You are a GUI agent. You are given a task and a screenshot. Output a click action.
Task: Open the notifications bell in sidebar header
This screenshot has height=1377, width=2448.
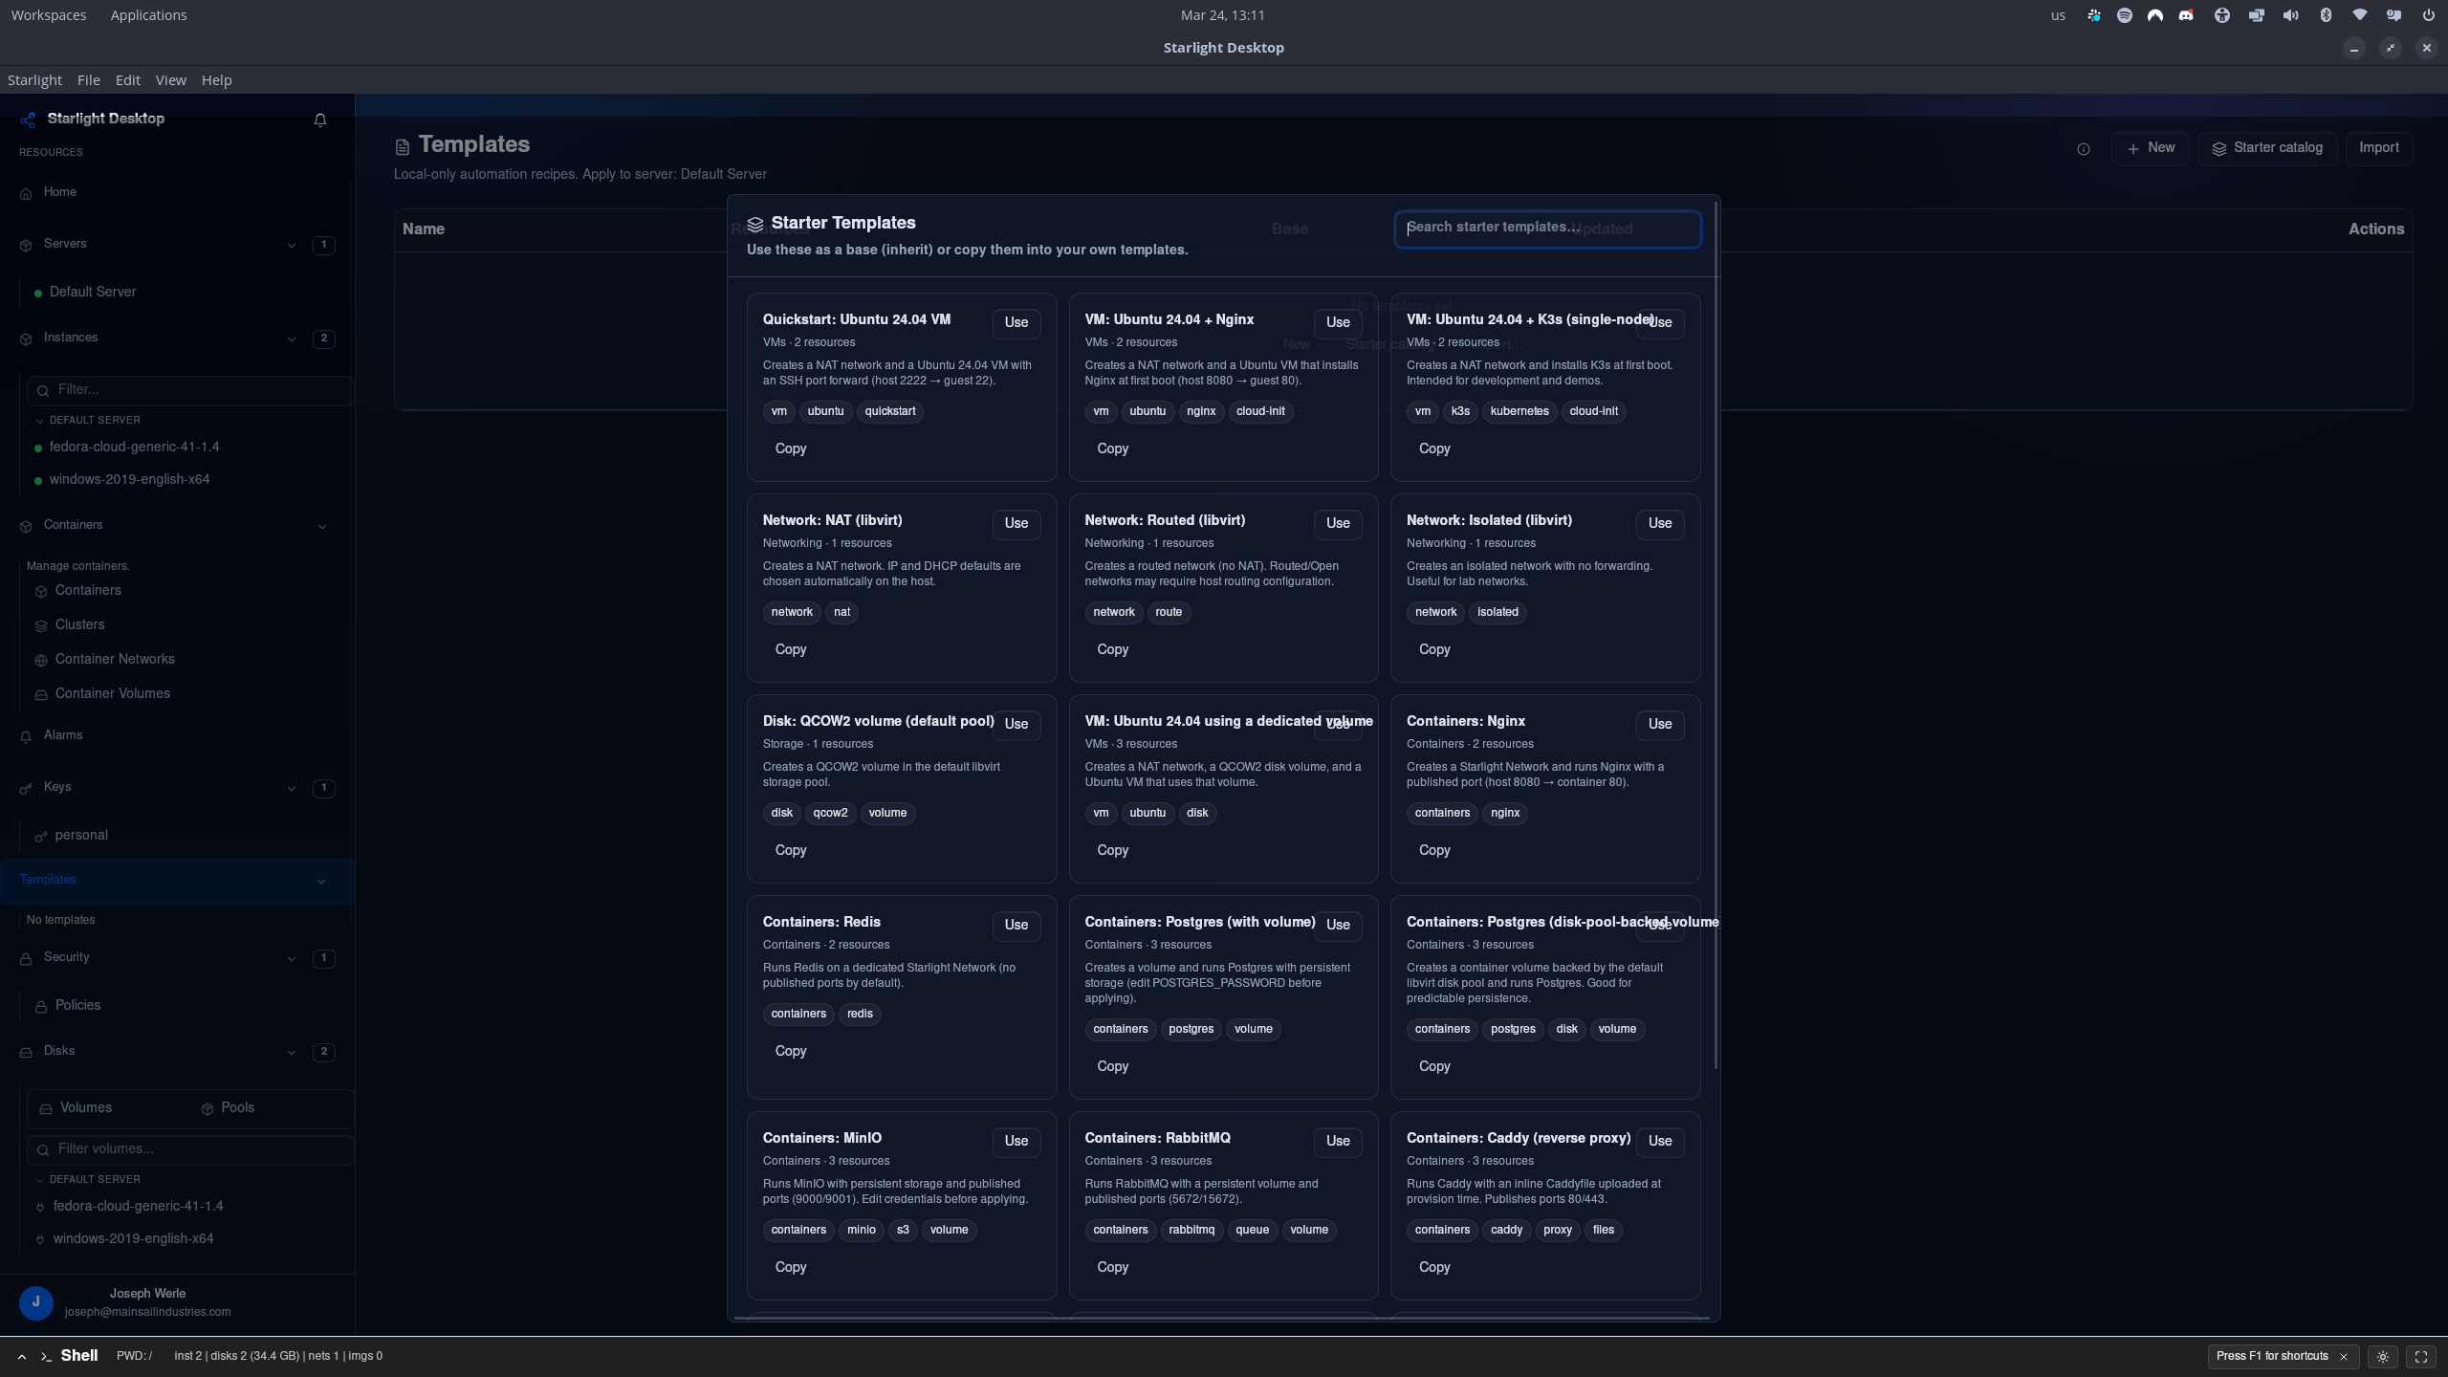tap(320, 120)
